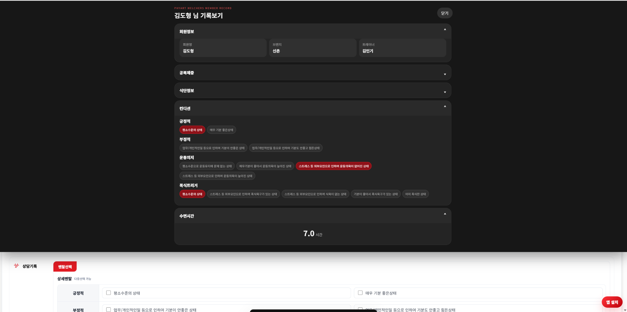The image size is (627, 312).
Task: Check the 평소수준의 상태 checkbox in 상세멘탈
Action: [108, 293]
